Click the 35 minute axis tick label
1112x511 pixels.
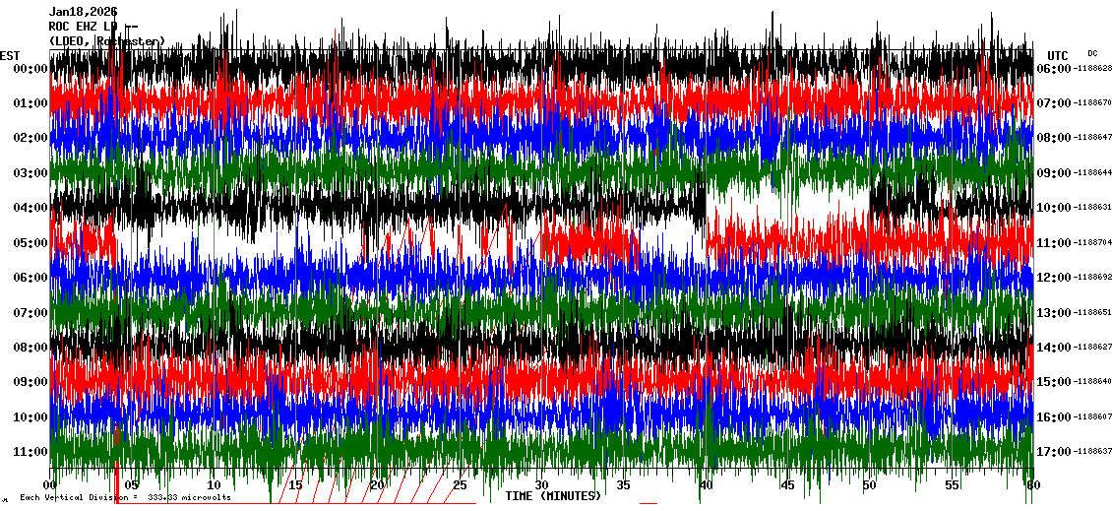coord(623,485)
